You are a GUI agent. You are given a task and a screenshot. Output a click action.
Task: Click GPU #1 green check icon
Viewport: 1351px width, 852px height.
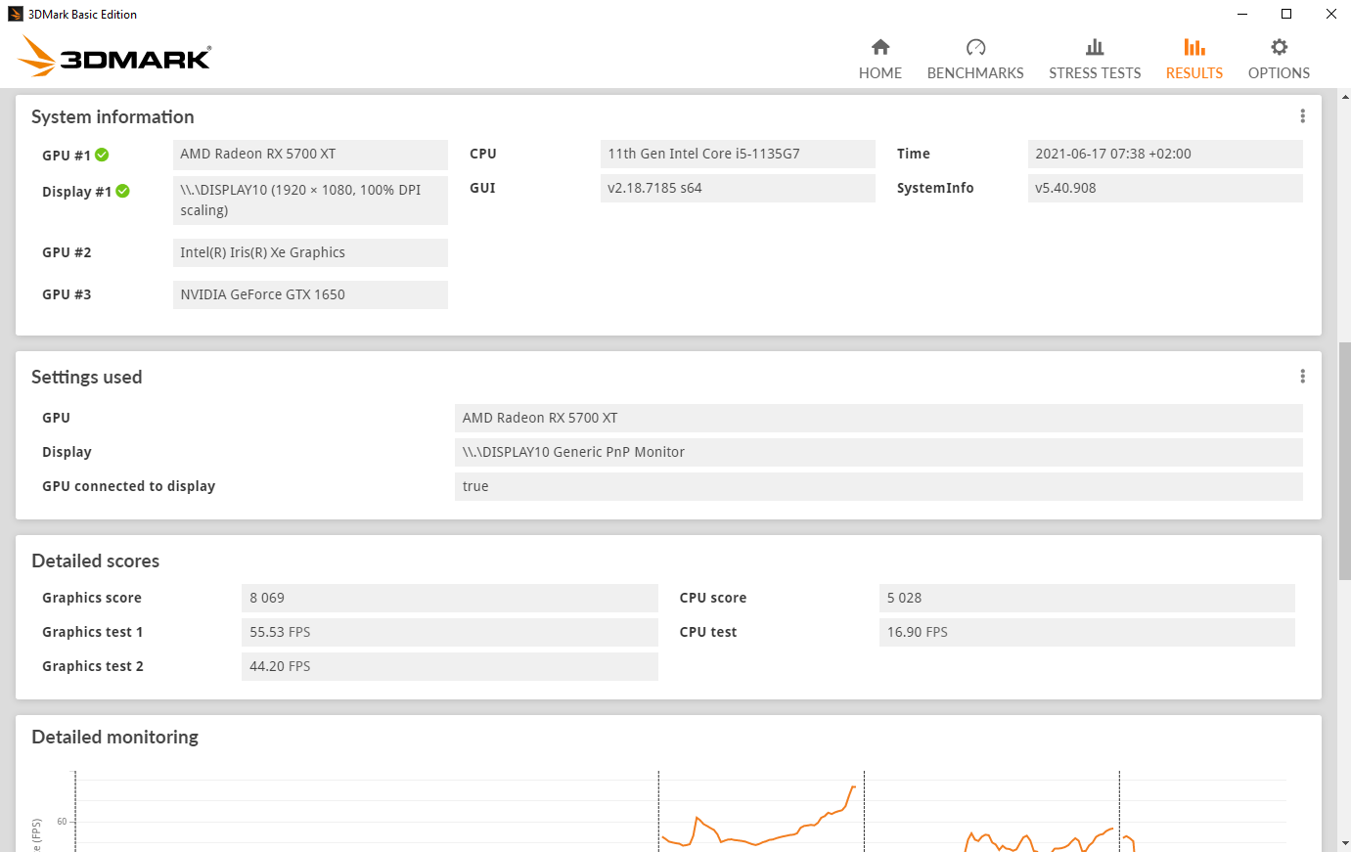(x=103, y=155)
